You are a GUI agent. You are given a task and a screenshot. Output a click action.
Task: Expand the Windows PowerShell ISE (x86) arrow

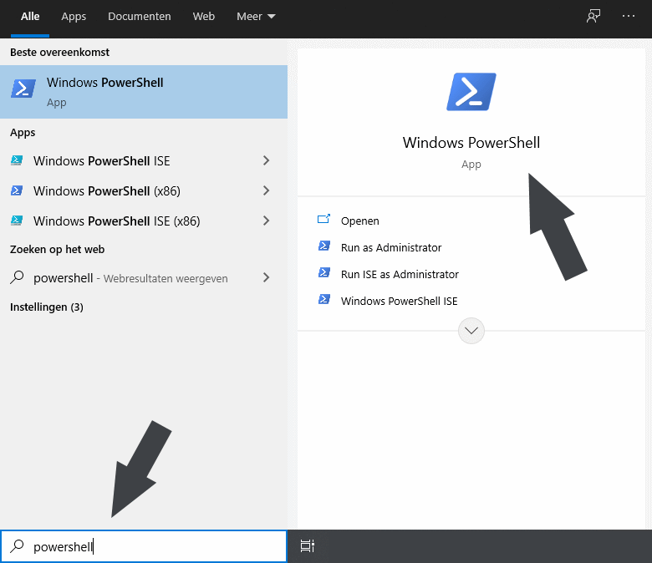tap(266, 221)
